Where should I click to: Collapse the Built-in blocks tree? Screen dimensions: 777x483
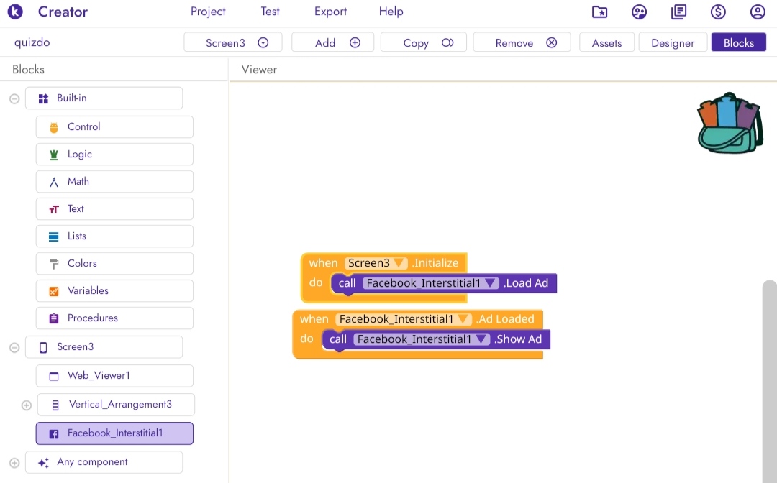coord(14,99)
